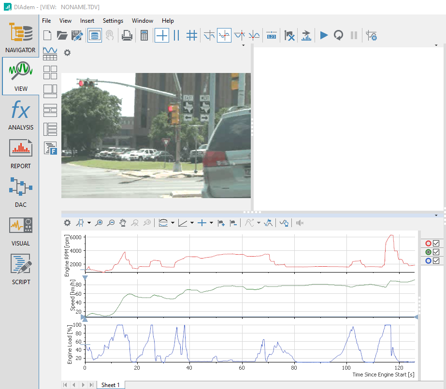Play the video with the Play button
Viewport: 446px width, 389px height.
coord(324,35)
